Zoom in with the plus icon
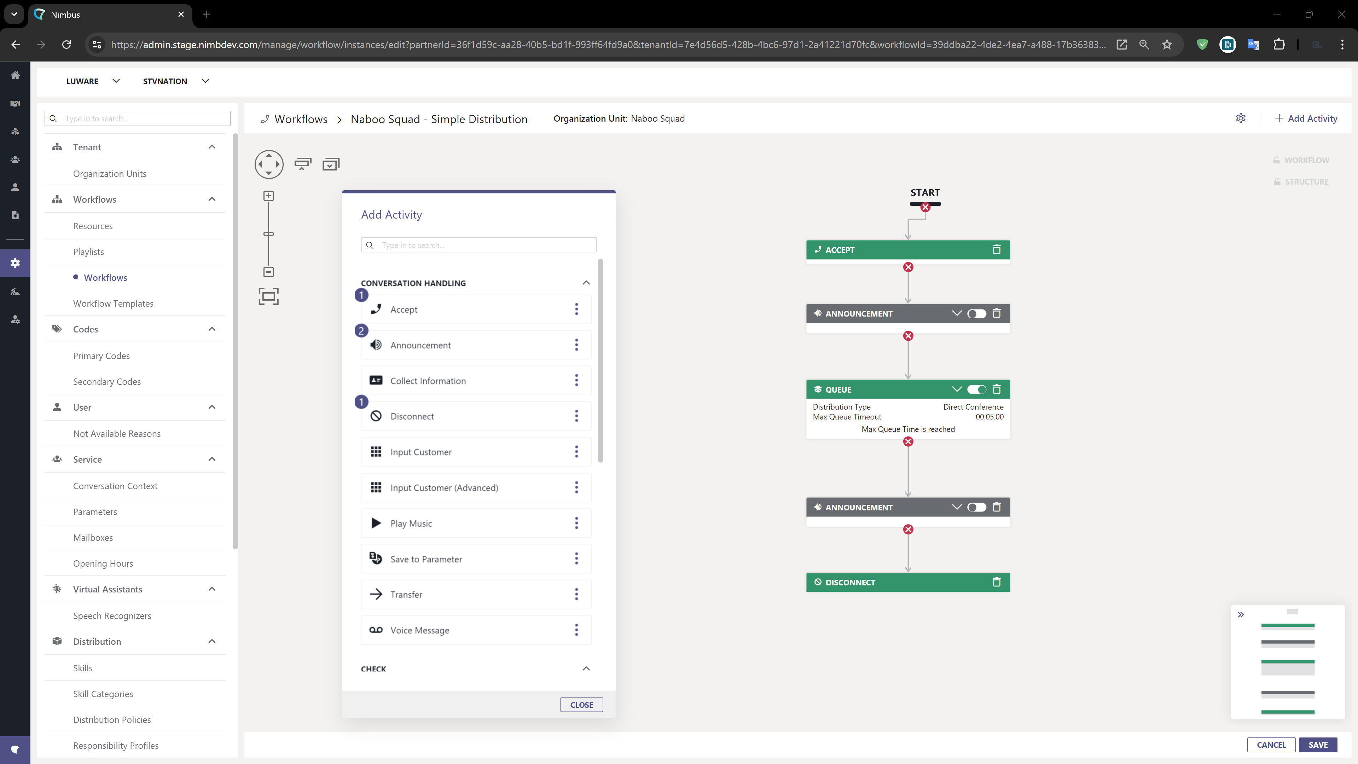Viewport: 1358px width, 764px height. tap(268, 196)
